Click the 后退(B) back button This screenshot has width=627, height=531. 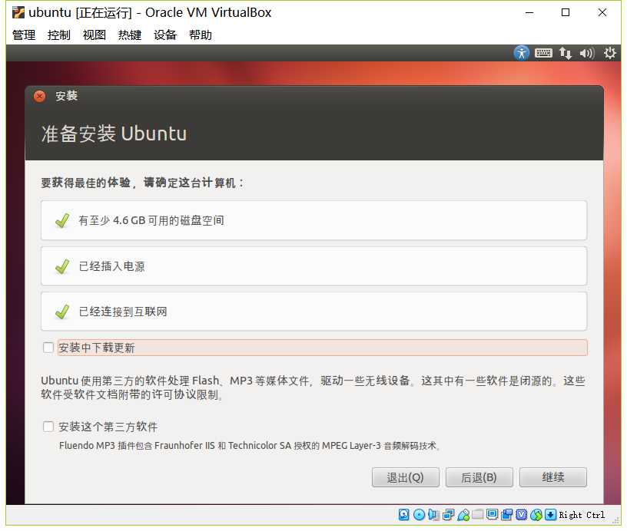pos(479,477)
